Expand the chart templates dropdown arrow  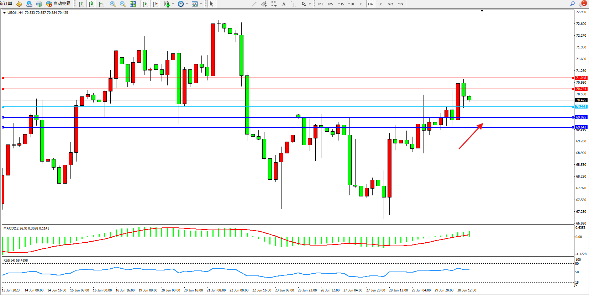point(201,4)
